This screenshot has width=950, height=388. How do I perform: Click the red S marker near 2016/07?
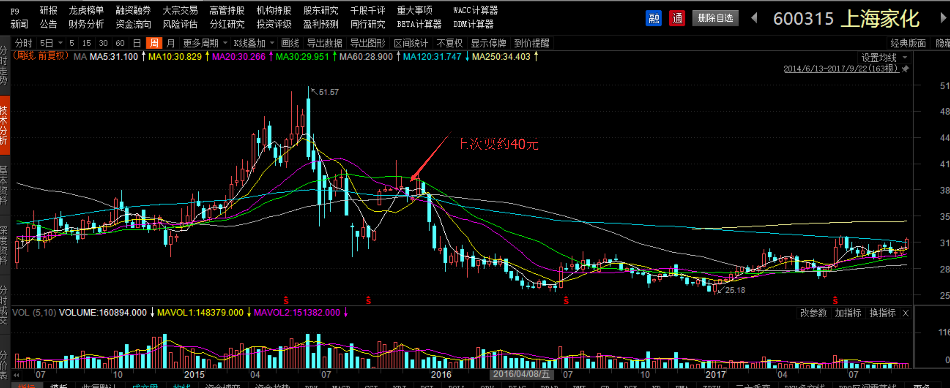566,300
